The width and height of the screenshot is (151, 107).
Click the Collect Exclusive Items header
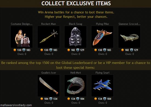[x=76, y=4]
